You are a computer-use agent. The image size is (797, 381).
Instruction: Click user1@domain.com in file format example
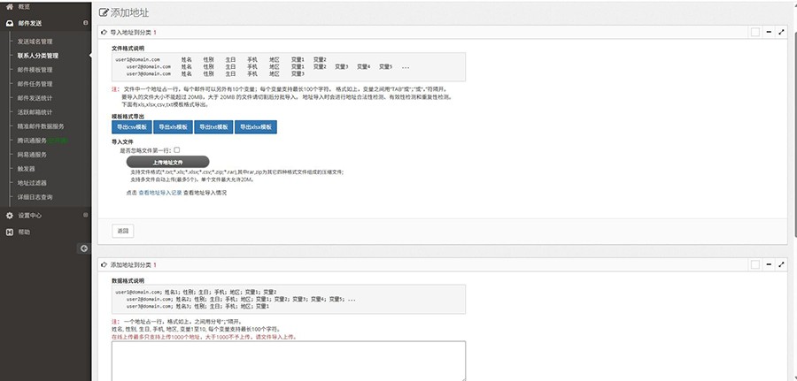pyautogui.click(x=138, y=60)
